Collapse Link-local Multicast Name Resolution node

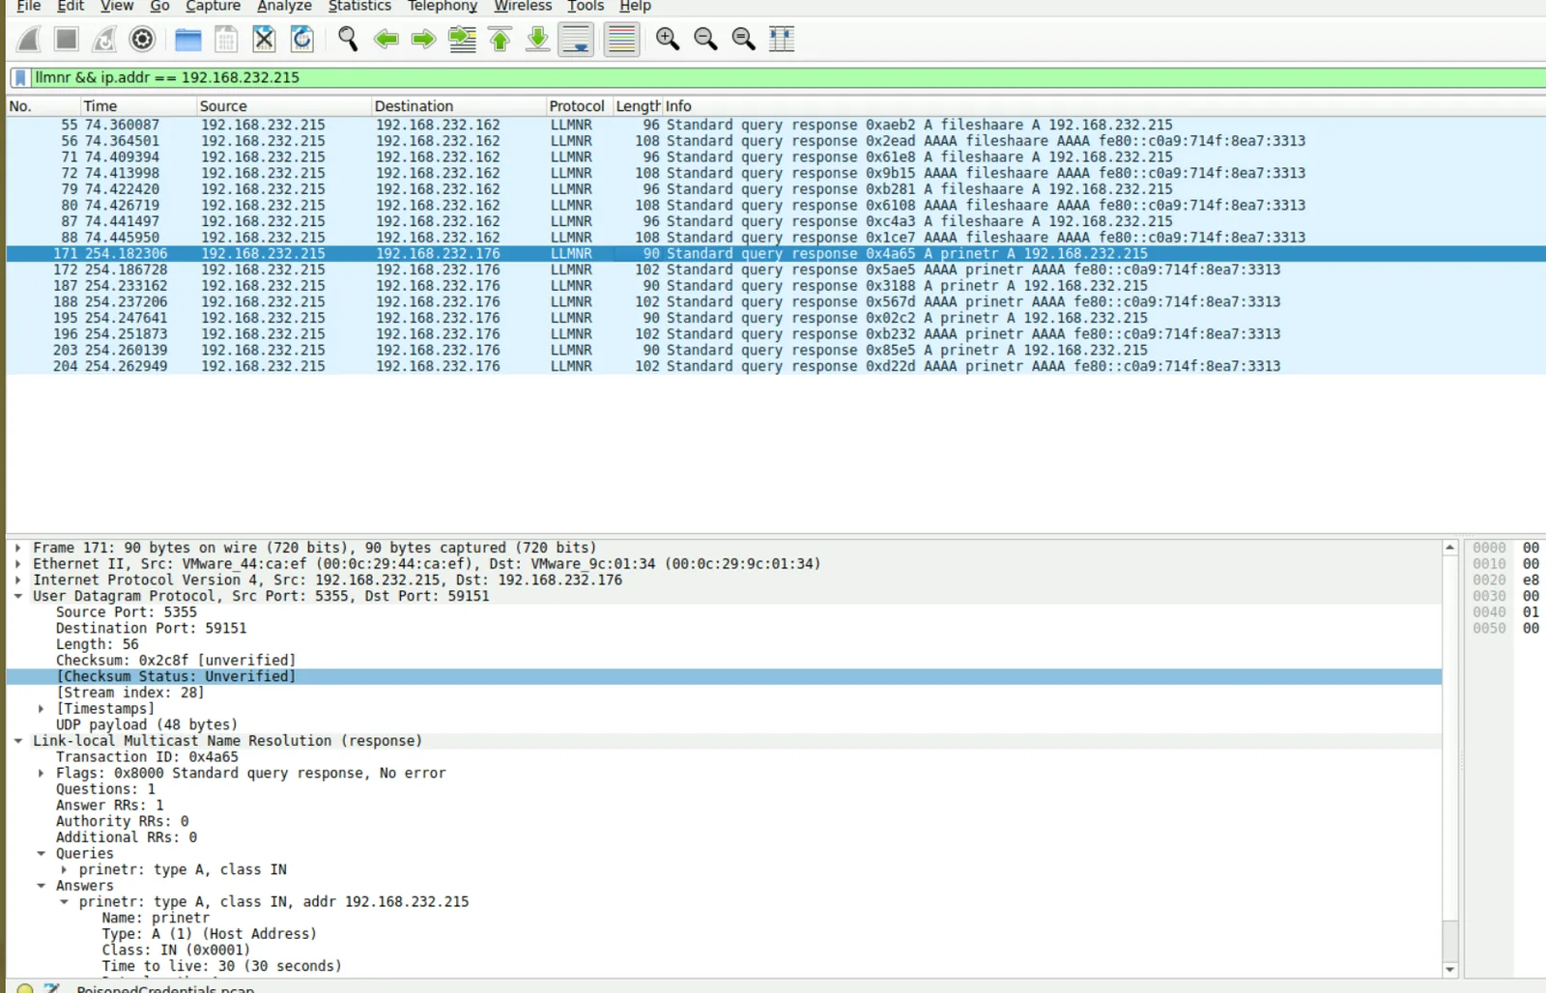tap(18, 741)
